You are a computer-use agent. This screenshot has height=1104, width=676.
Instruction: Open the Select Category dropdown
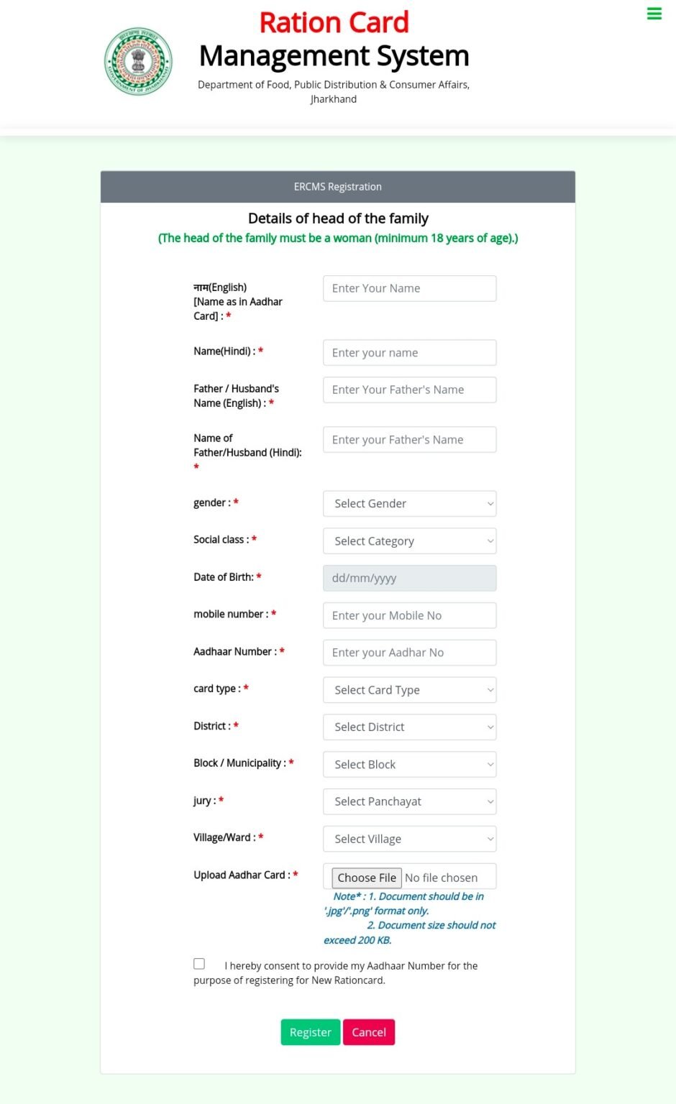tap(409, 540)
